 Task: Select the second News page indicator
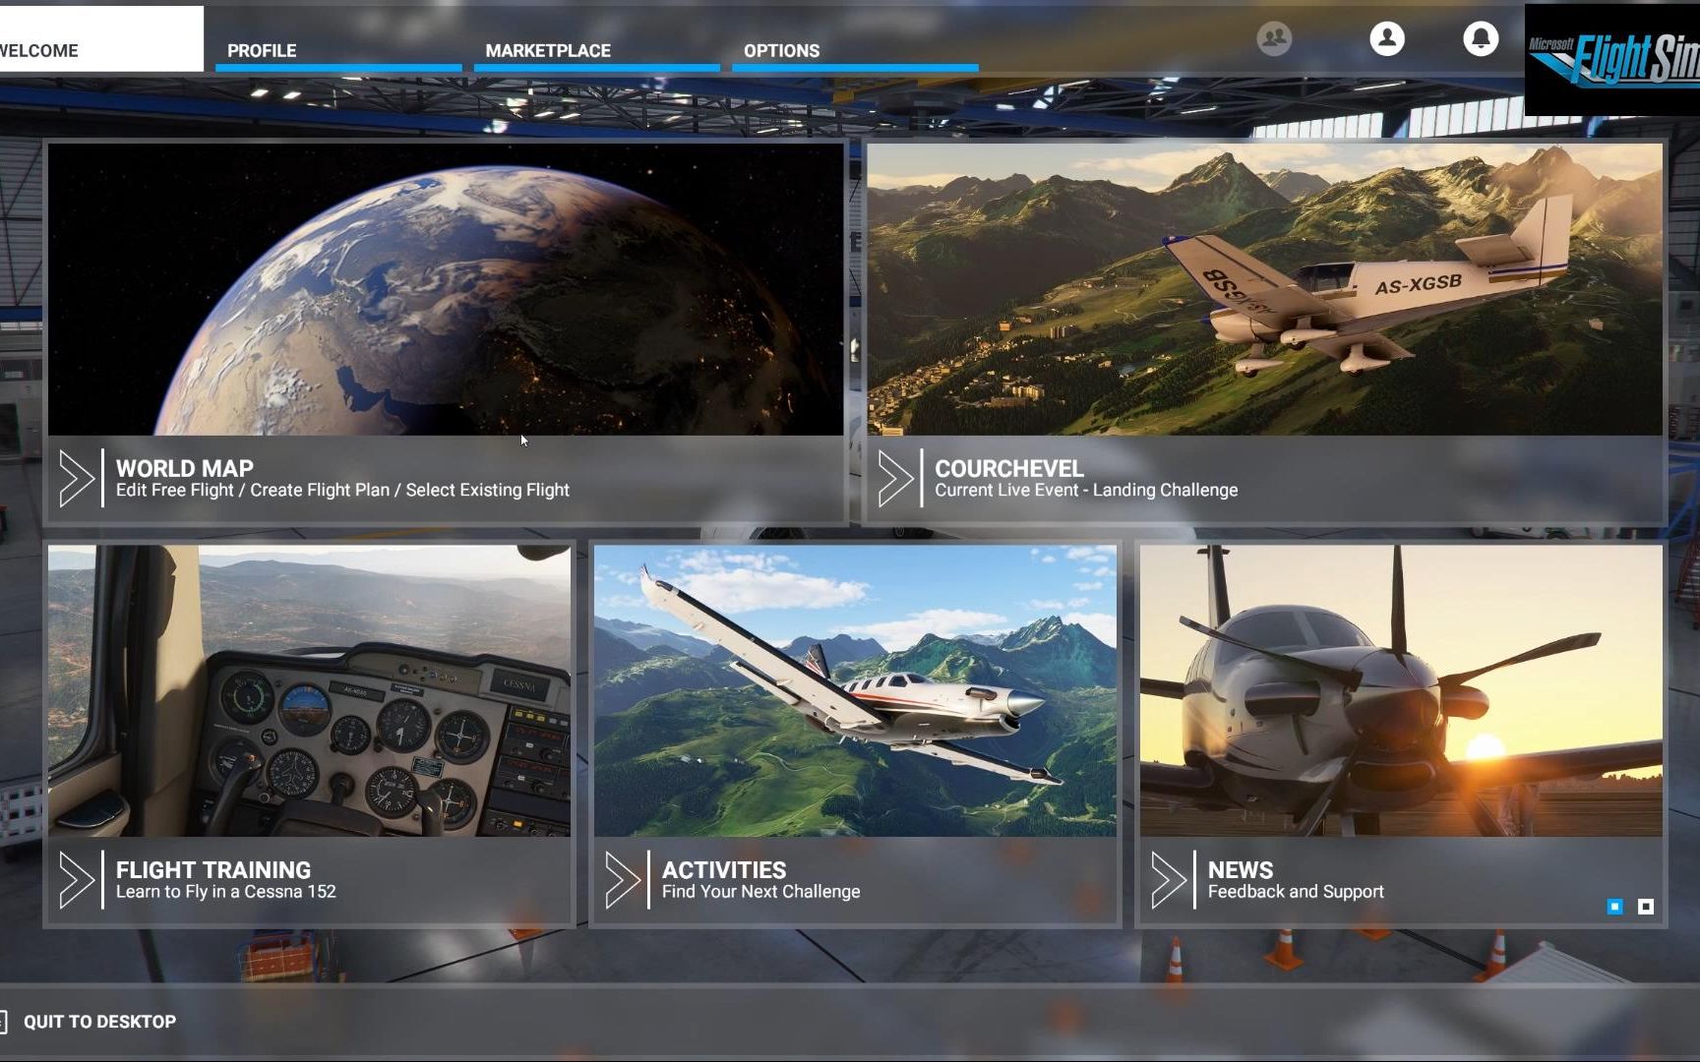pos(1645,907)
